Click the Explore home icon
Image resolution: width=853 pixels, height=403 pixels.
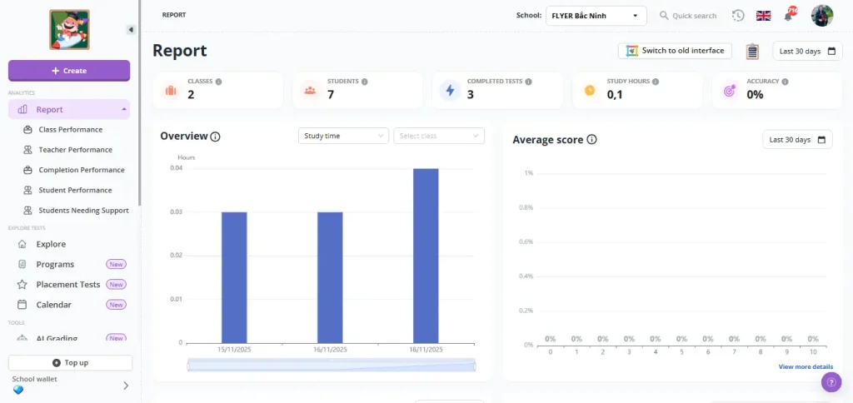(x=22, y=244)
